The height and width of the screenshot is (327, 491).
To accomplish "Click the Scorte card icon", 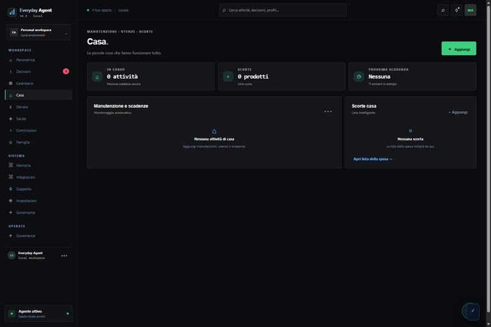I will click(228, 77).
